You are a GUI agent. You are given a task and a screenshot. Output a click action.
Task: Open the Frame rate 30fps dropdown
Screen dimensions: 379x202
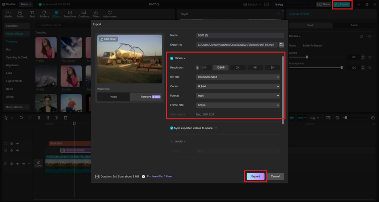click(238, 105)
